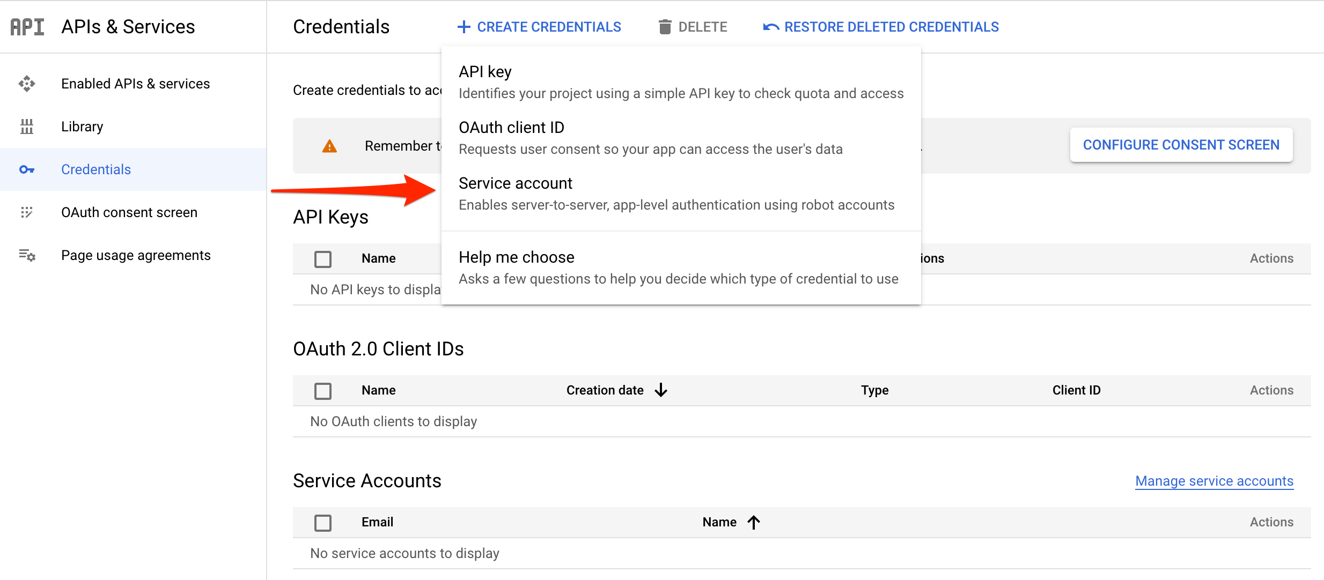Click CREATE CREDENTIALS button
This screenshot has width=1324, height=580.
click(x=539, y=27)
